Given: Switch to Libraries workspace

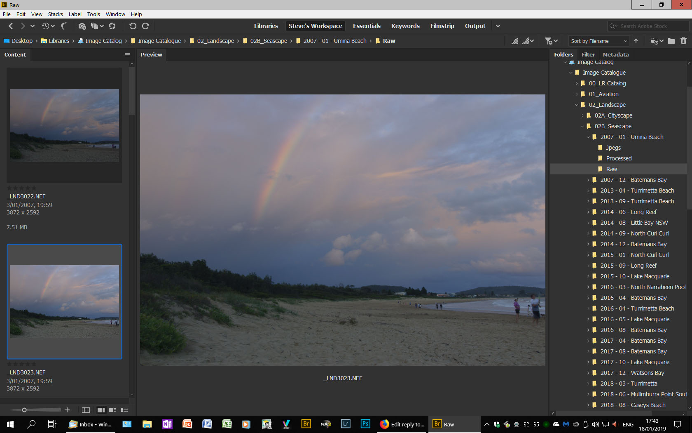Looking at the screenshot, I should click(266, 26).
